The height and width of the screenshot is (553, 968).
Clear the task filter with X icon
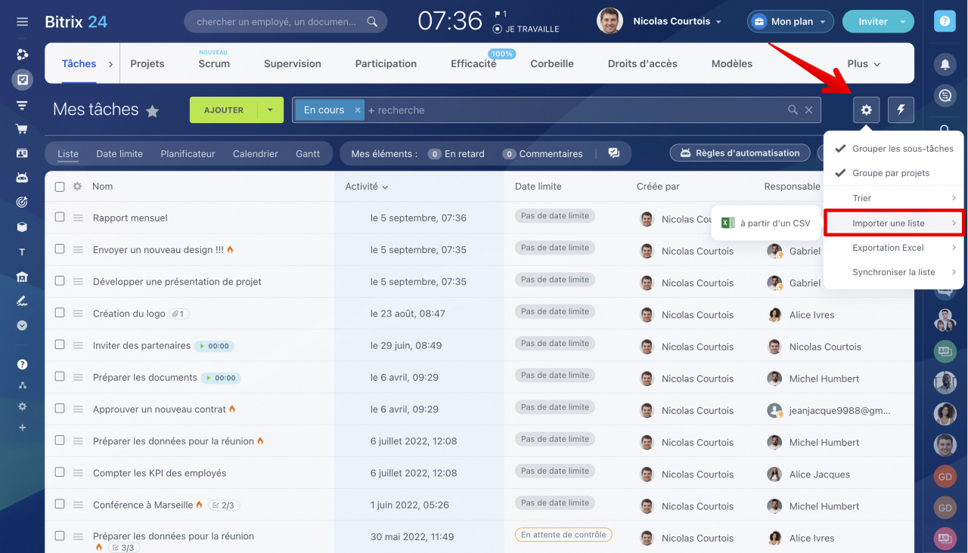tap(809, 110)
